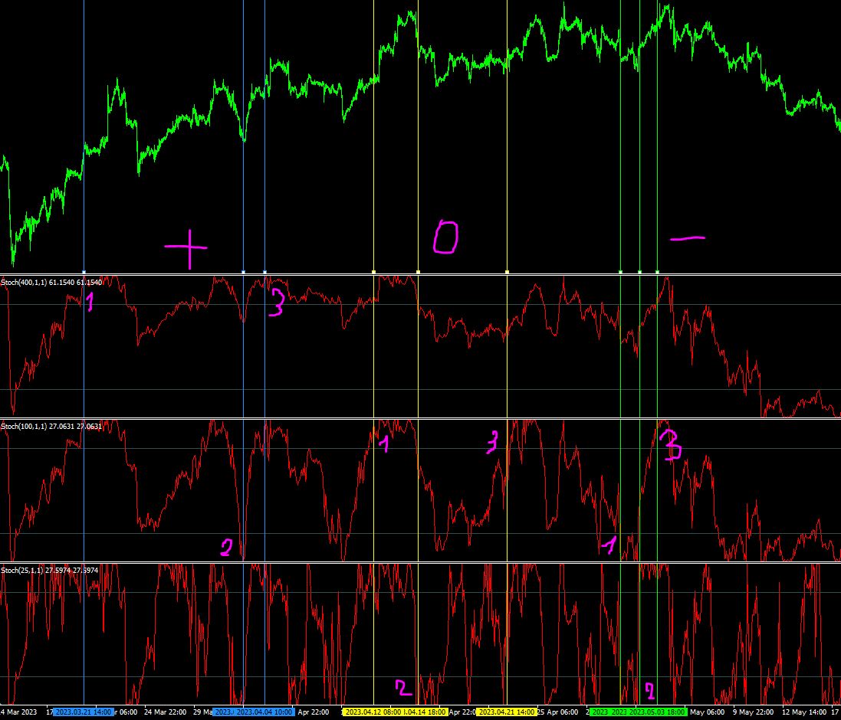Click the green 2023.05.03 18:00 date label

[x=657, y=712]
